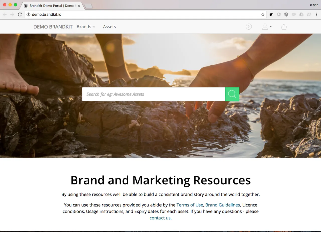Click the browser reload button

point(20,15)
